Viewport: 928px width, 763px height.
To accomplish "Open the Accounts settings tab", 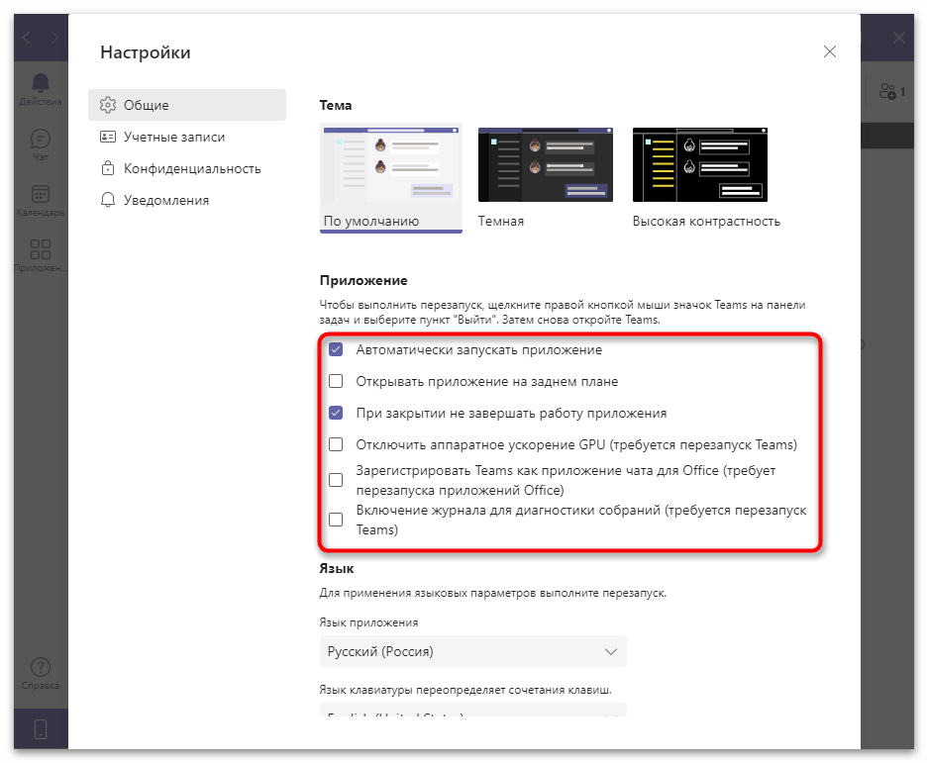I will point(187,137).
